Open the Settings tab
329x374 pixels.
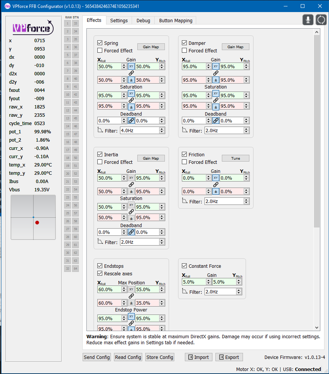pos(119,20)
